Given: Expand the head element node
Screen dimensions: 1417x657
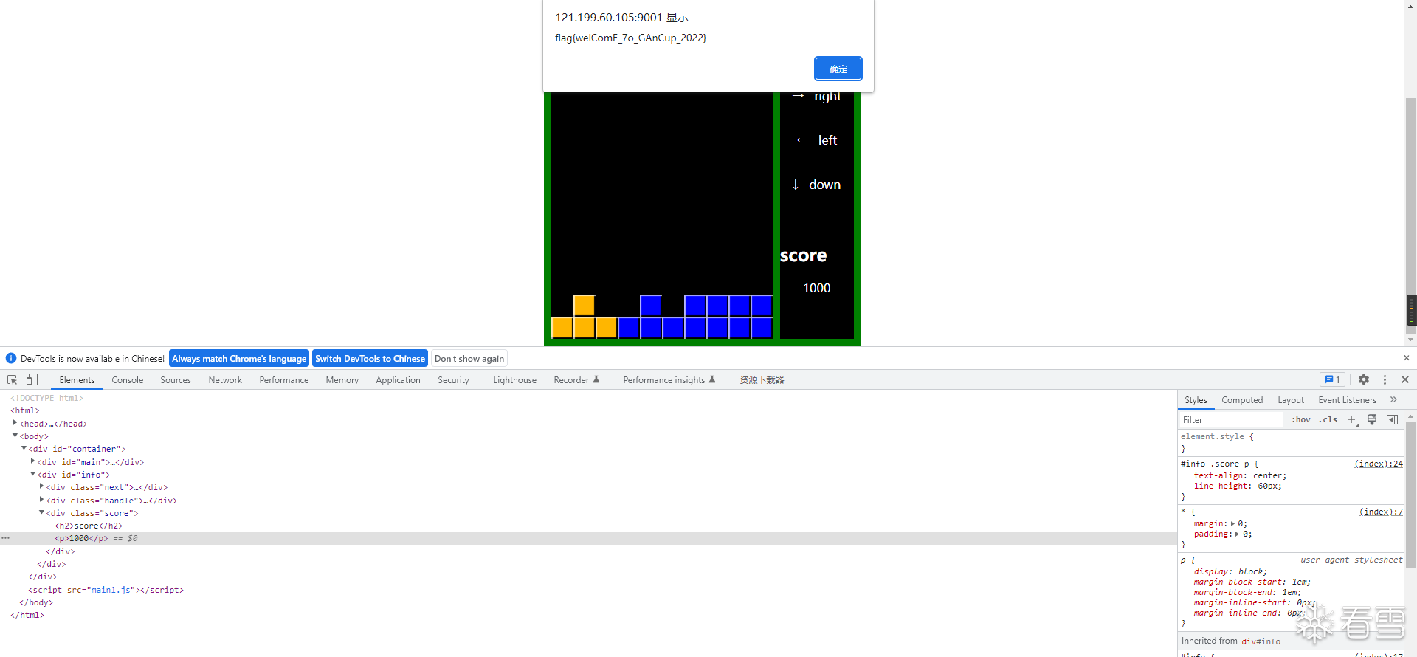Looking at the screenshot, I should (x=15, y=423).
